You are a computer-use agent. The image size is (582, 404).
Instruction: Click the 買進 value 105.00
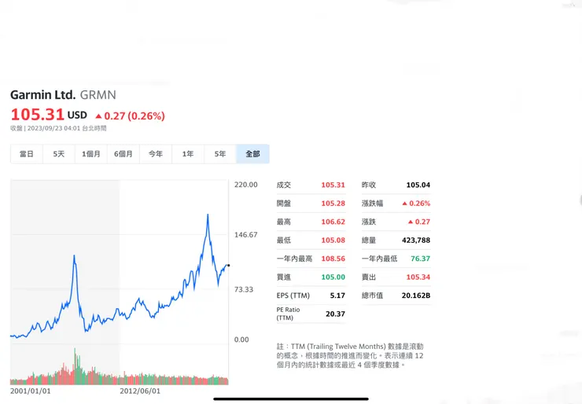[x=333, y=277]
